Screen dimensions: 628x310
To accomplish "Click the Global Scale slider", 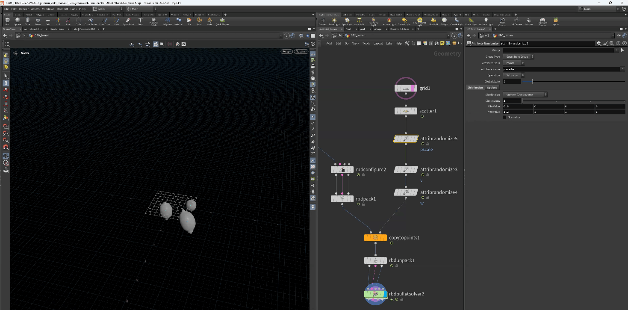I will [x=532, y=81].
